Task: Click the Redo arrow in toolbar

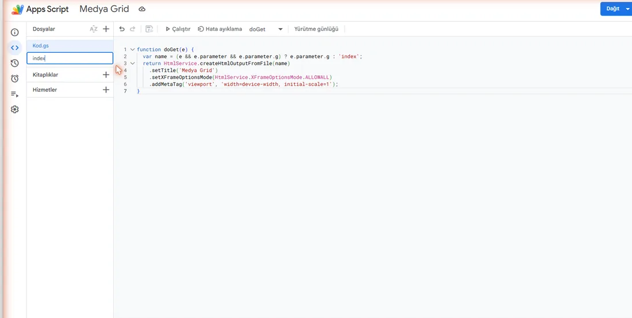Action: click(132, 29)
